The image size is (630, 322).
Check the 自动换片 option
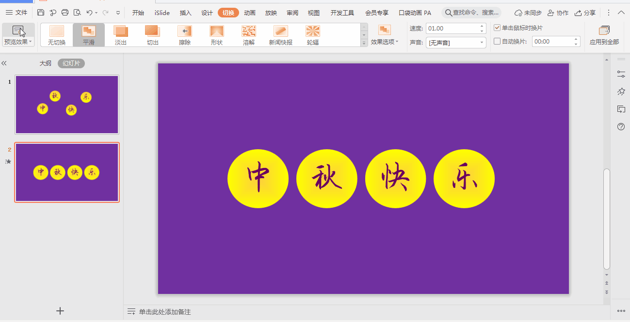click(497, 41)
